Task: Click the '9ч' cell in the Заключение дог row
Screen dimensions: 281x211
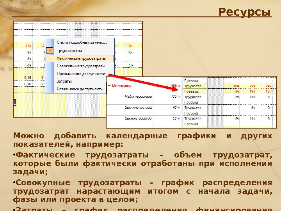Action: click(x=253, y=108)
